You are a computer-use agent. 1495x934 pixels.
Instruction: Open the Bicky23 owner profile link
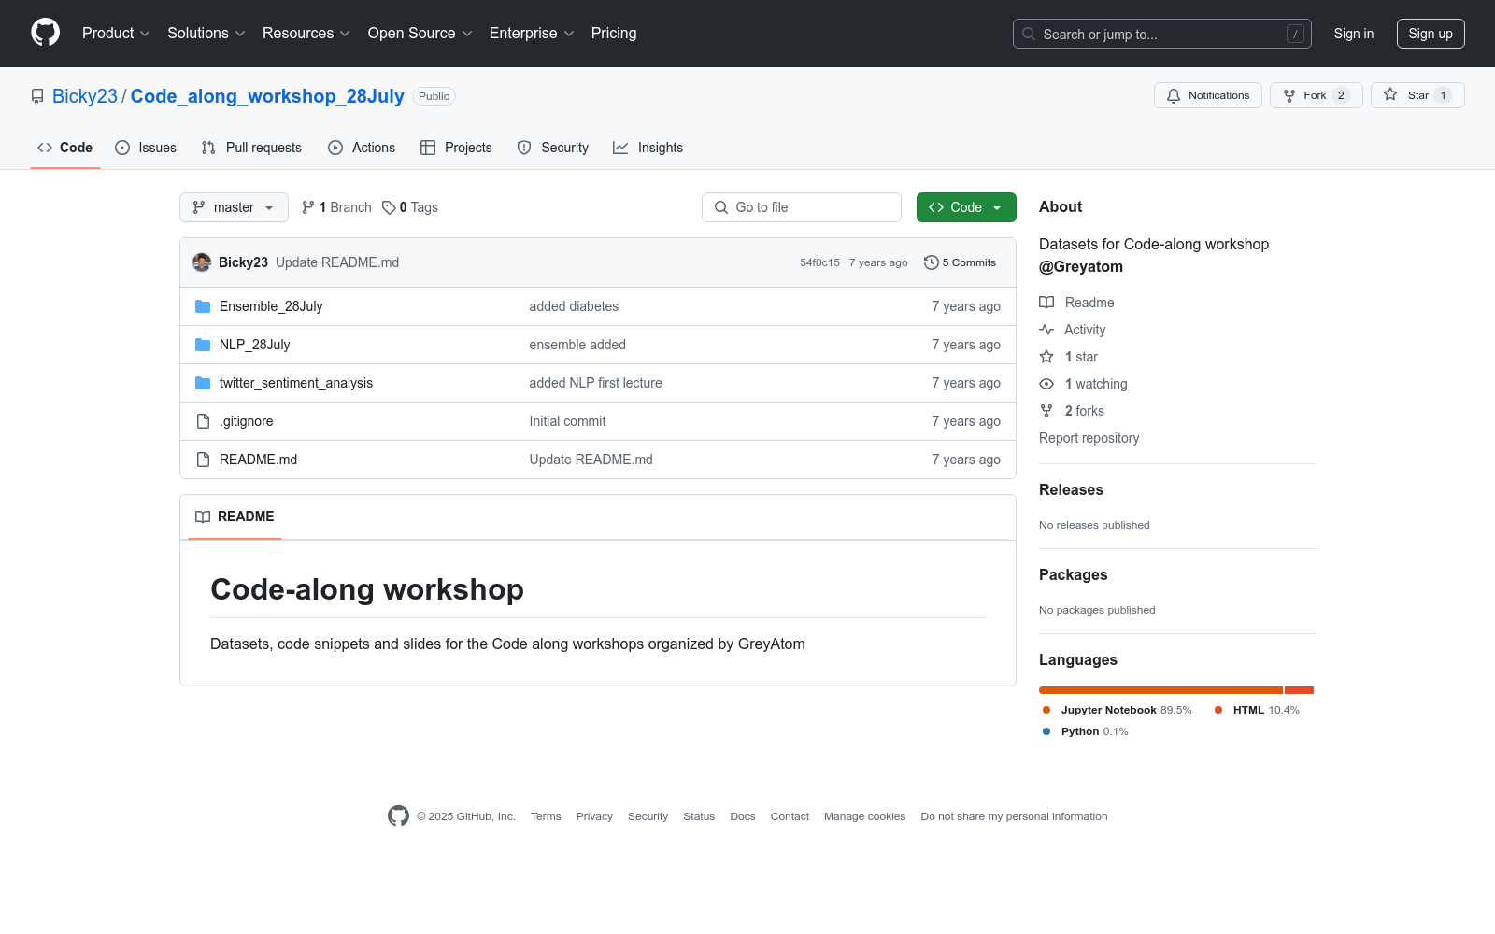85,96
